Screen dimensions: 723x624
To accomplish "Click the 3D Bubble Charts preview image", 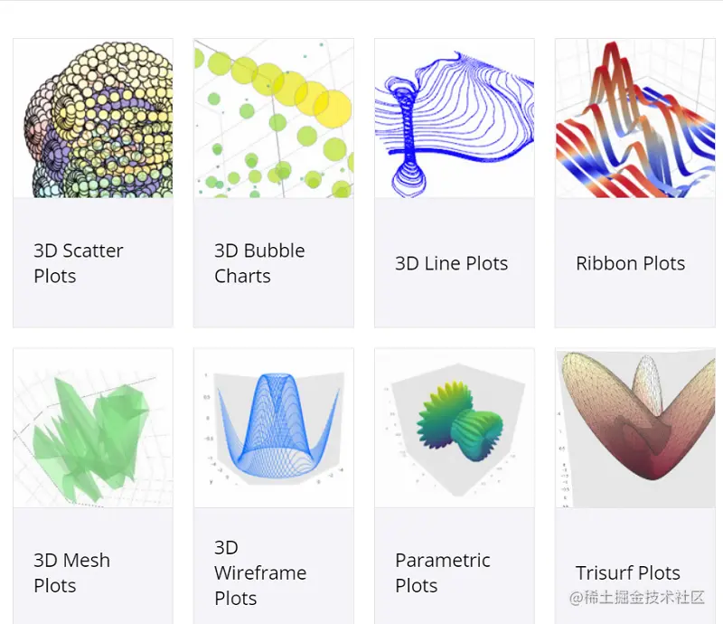I will click(274, 118).
